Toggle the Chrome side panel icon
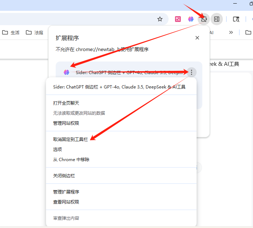This screenshot has height=228, width=253. (x=217, y=19)
